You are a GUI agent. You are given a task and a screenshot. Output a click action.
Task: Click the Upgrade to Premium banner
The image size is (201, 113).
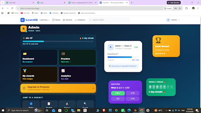click(58, 88)
